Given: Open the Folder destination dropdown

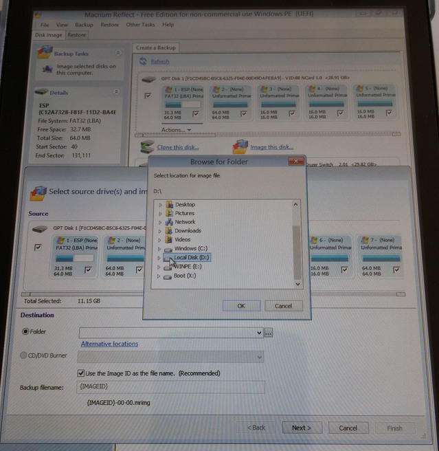Looking at the screenshot, I should click(259, 333).
